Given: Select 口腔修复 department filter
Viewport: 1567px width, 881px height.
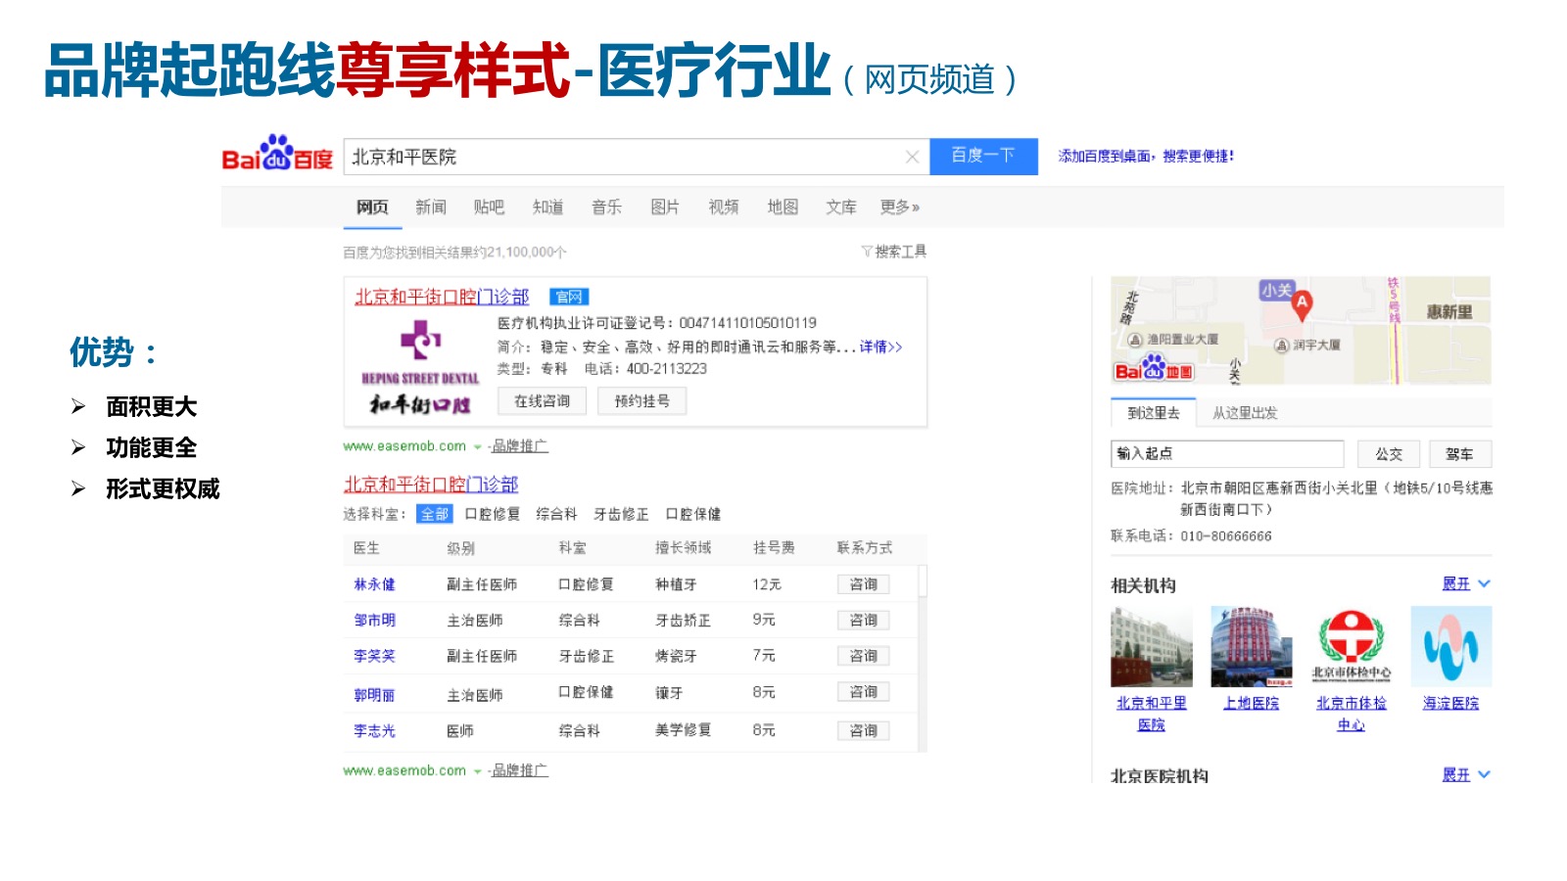Looking at the screenshot, I should pos(493,514).
